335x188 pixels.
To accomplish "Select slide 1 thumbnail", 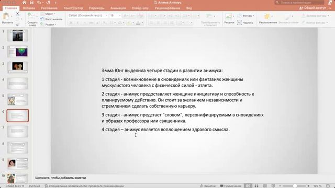I will tap(17, 36).
